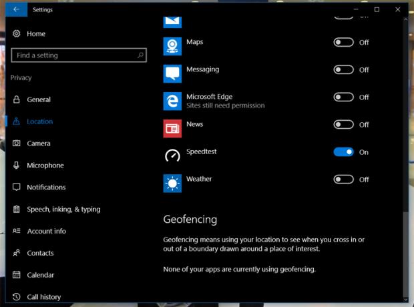Enable location for Microsoft Edge
Image resolution: width=414 pixels, height=307 pixels.
point(343,97)
